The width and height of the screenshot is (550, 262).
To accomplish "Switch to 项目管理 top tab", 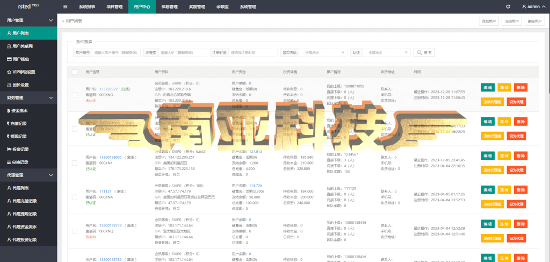I will [114, 6].
